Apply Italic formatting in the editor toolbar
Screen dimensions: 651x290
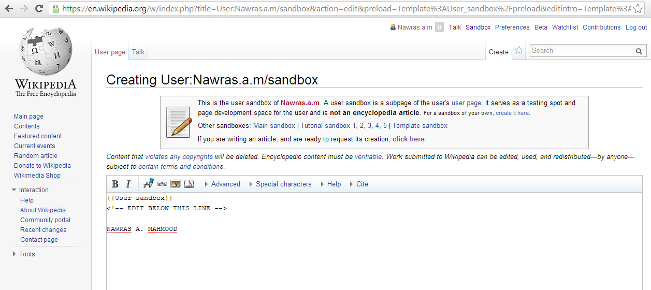tap(128, 184)
